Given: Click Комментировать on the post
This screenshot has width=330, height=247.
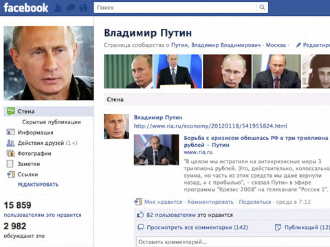Looking at the screenshot, I should coord(210,202).
